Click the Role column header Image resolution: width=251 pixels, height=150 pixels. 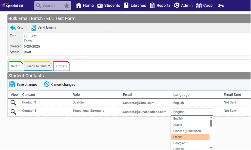(76, 95)
